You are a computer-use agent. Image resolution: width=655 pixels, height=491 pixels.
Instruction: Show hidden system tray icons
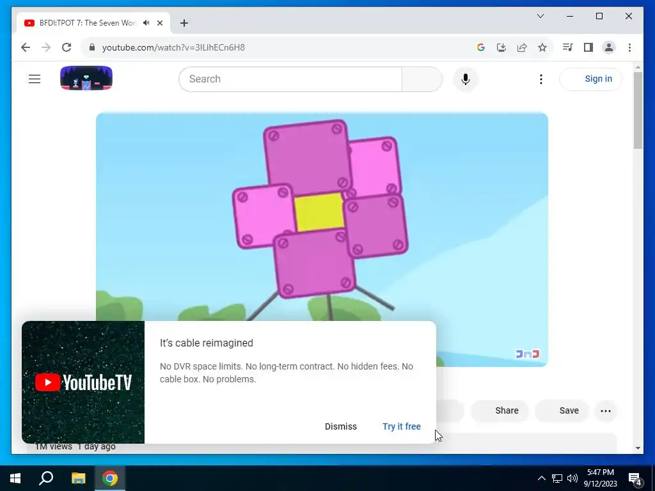541,478
